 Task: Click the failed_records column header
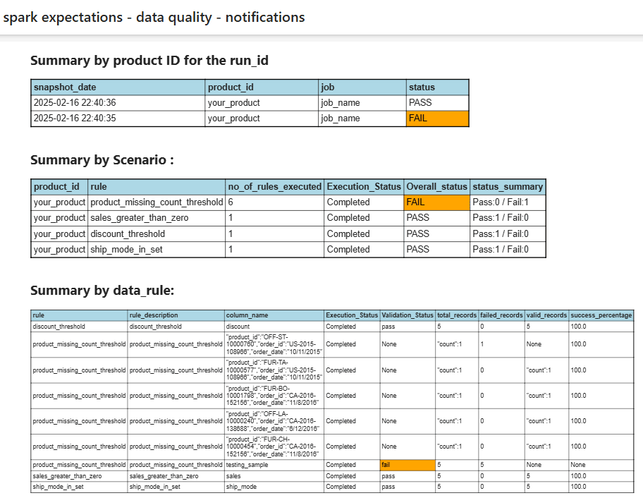(x=501, y=315)
